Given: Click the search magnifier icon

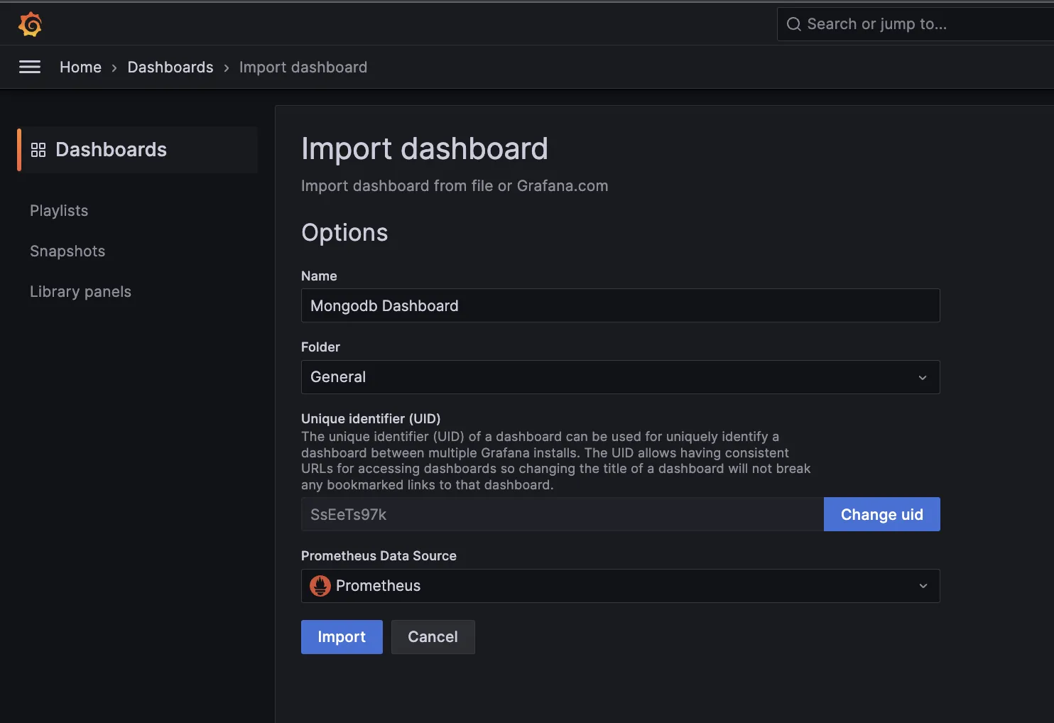Looking at the screenshot, I should point(793,24).
